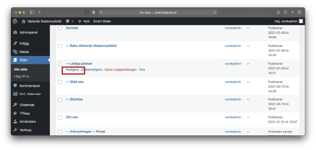Go to Media in the admin sidebar

tap(24, 52)
